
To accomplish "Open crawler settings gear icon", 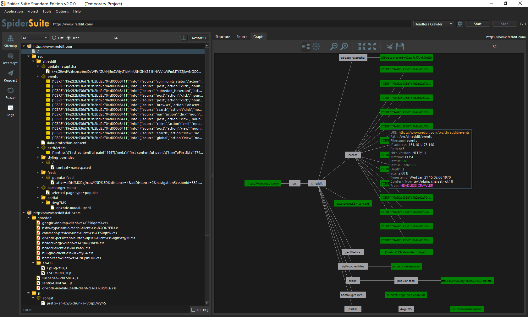I will point(460,24).
